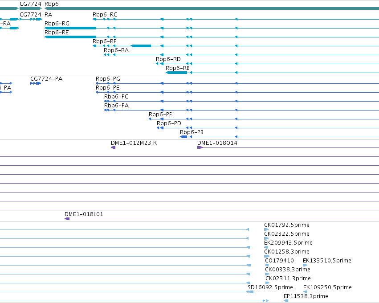This screenshot has width=379, height=303.
Task: Open the Rbp6-PG protein label
Action: point(108,79)
